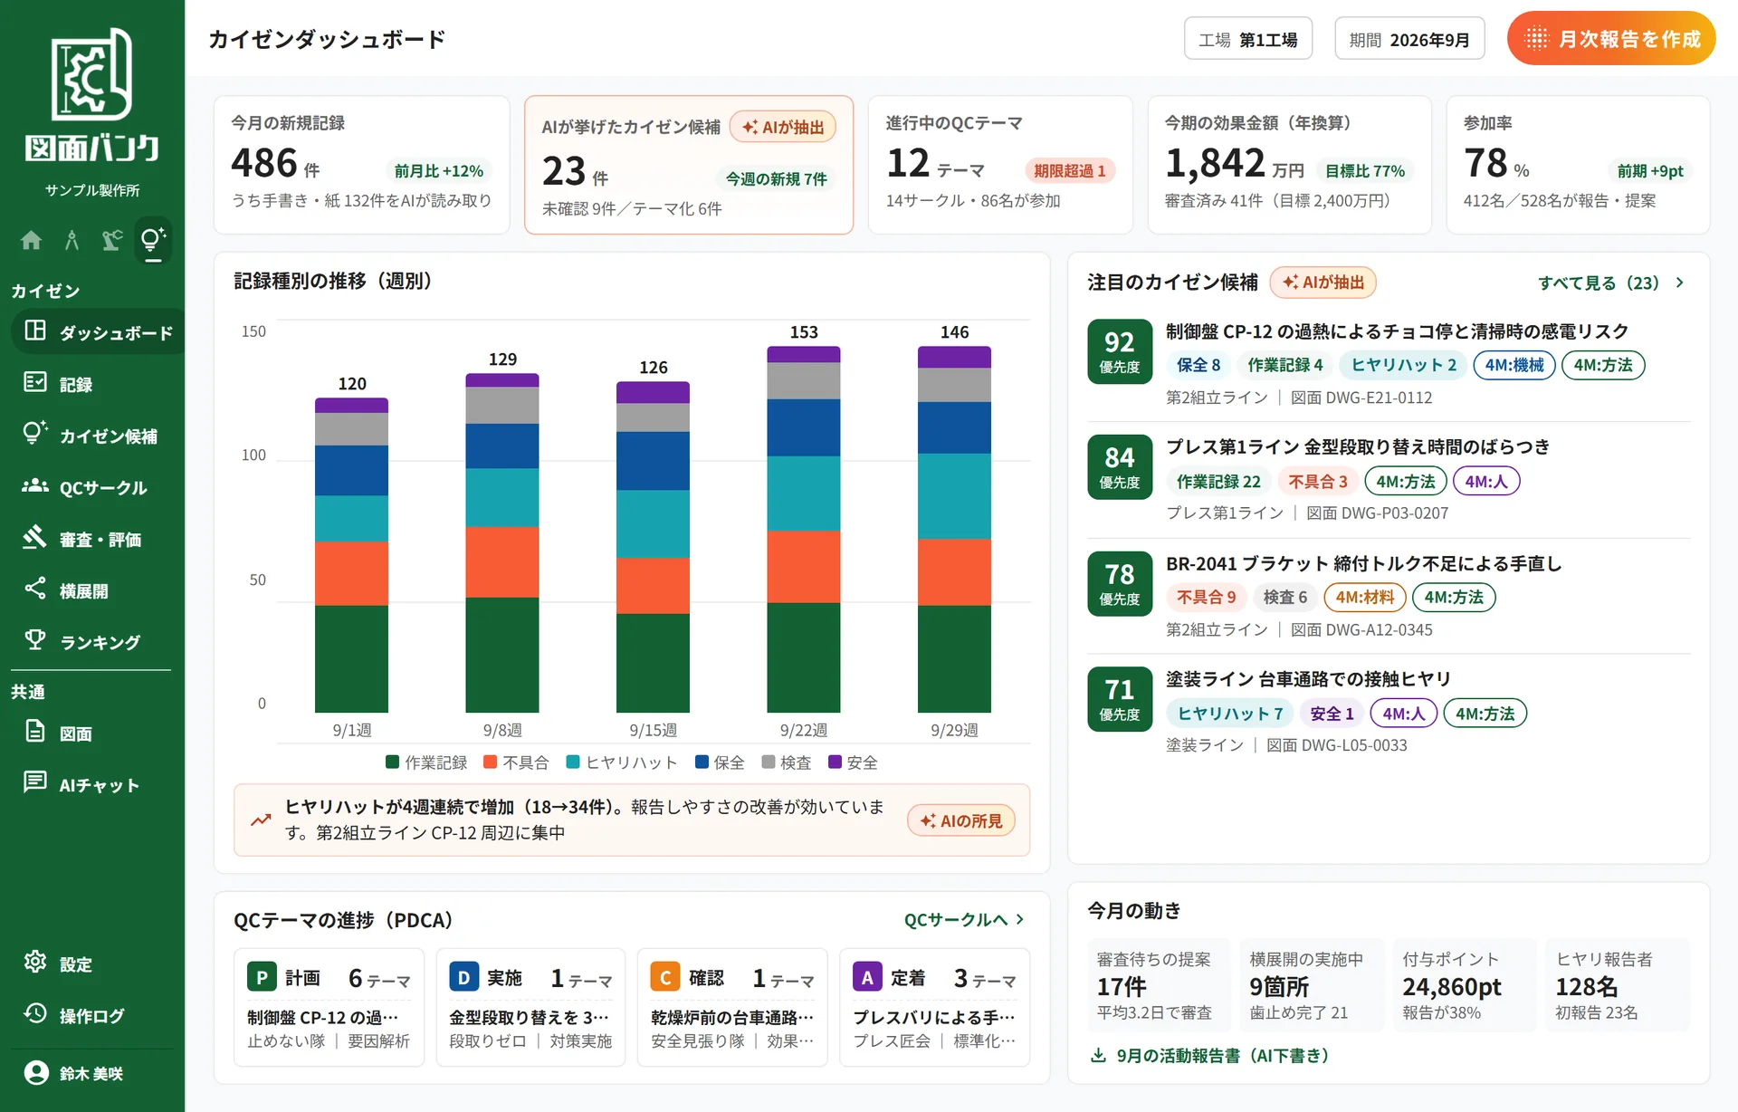Screen dimensions: 1738x1112
Task: Click chevron next to QCサークルへ
Action: point(1020,919)
